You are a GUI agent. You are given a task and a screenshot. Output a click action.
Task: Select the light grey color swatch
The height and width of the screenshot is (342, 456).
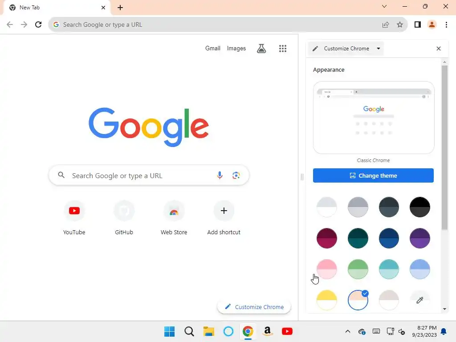326,207
